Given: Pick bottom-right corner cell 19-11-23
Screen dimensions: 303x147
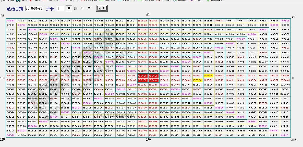Looking at the screenshot, I should pyautogui.click(x=285, y=136).
